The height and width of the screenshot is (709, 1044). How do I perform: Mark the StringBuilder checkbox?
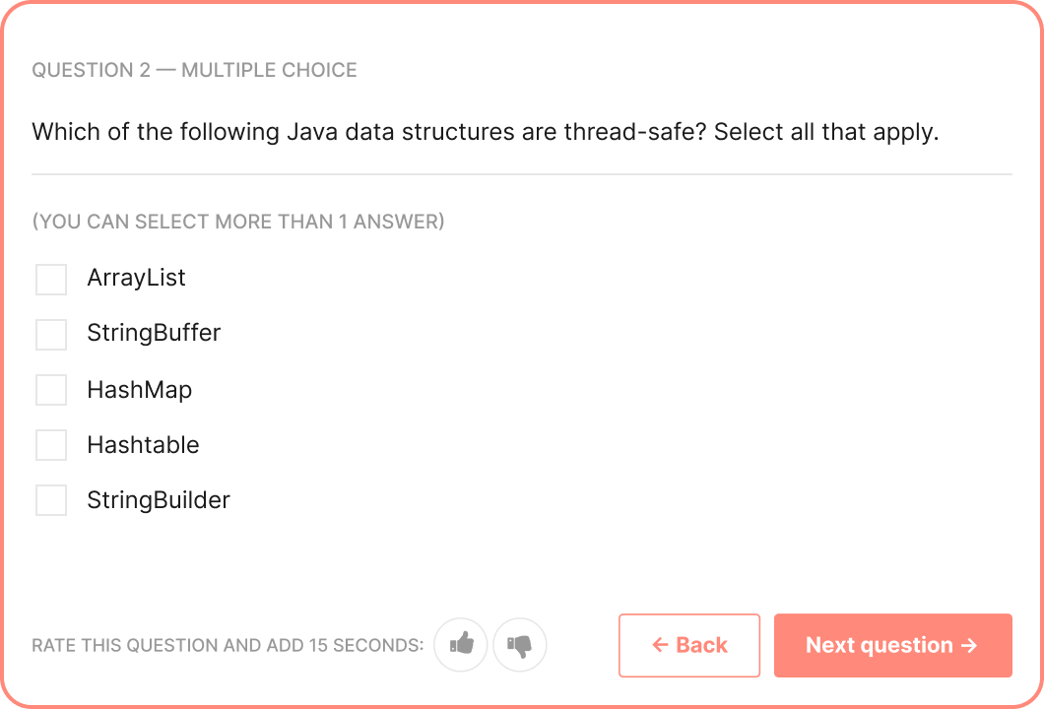click(51, 500)
